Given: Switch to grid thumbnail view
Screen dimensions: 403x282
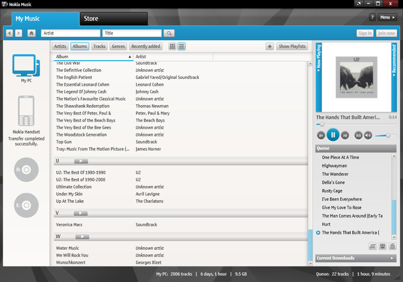Looking at the screenshot, I should tap(173, 46).
